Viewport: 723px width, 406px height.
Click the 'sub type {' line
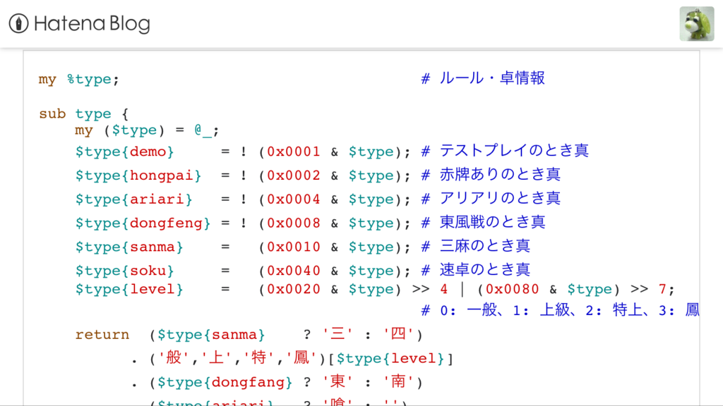[x=83, y=113]
